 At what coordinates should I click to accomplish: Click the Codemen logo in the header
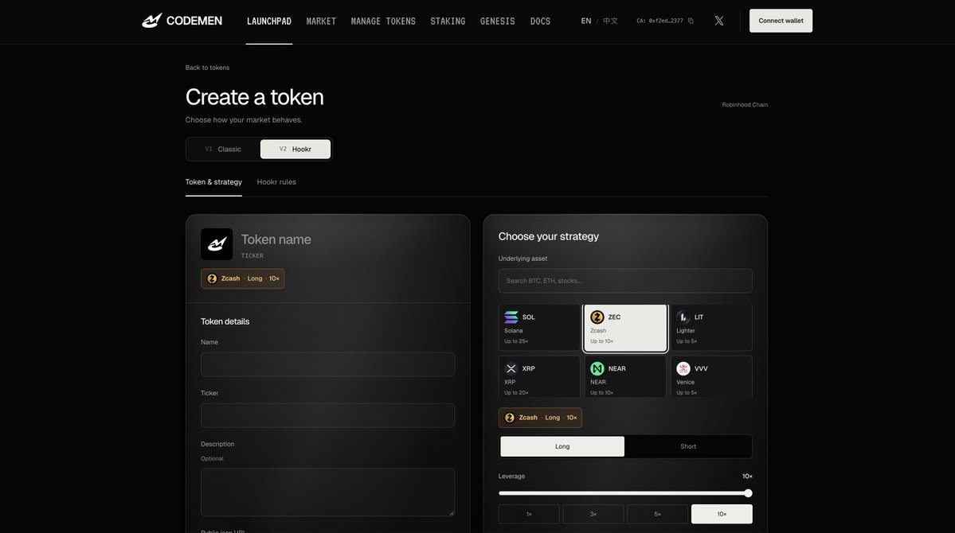point(182,21)
